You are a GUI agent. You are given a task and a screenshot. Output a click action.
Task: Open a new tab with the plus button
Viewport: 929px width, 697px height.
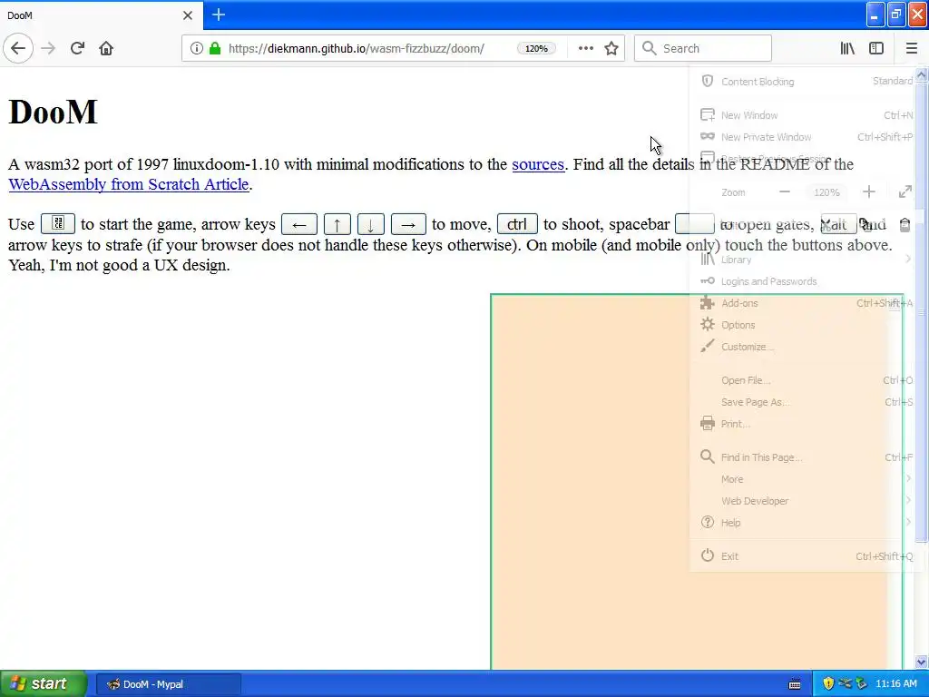click(x=219, y=15)
